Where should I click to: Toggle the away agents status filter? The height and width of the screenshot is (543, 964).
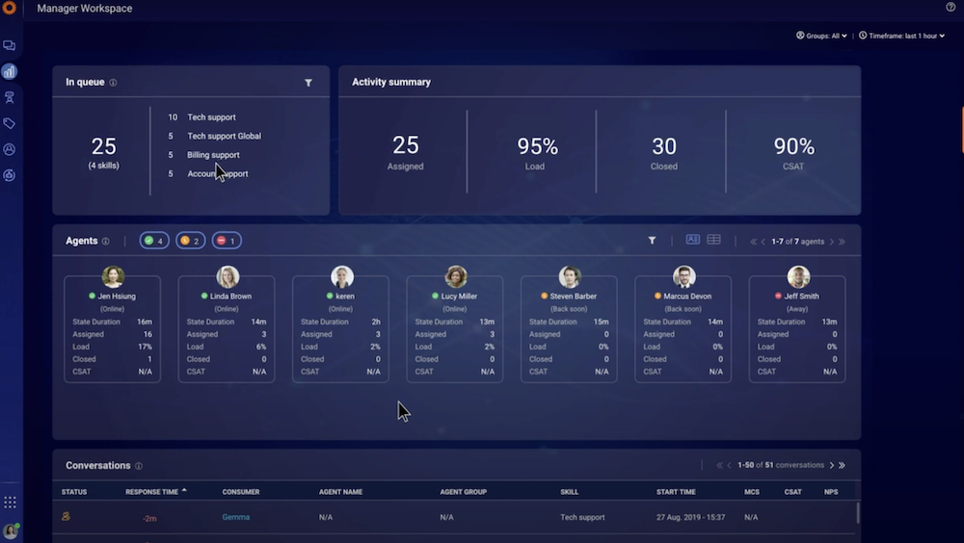point(226,241)
